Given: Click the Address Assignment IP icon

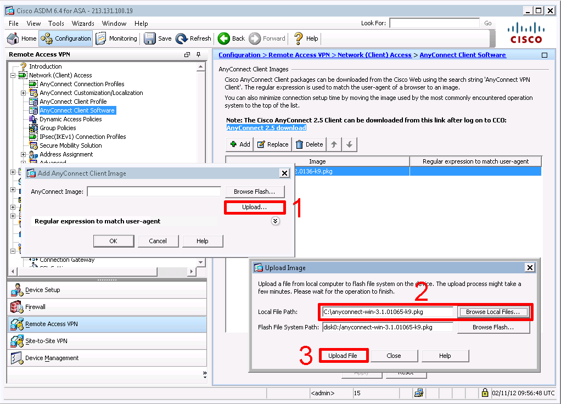Looking at the screenshot, I should (33, 155).
